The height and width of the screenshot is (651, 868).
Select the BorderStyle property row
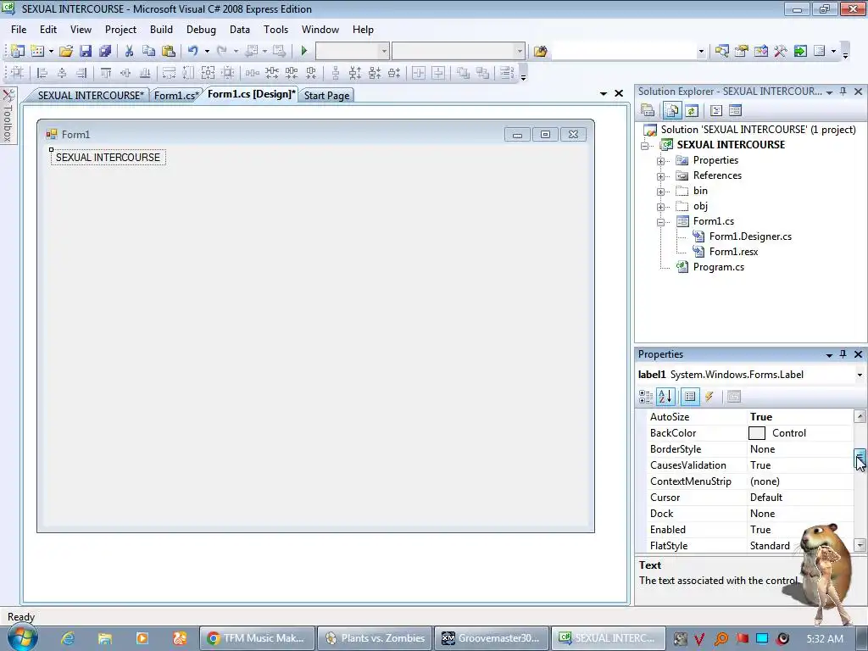point(751,449)
